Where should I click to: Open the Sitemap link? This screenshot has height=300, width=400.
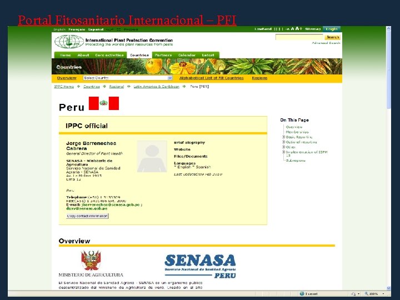pyautogui.click(x=313, y=29)
